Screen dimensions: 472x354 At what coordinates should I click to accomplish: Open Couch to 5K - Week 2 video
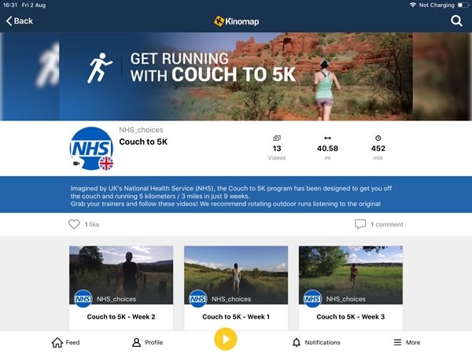(121, 289)
